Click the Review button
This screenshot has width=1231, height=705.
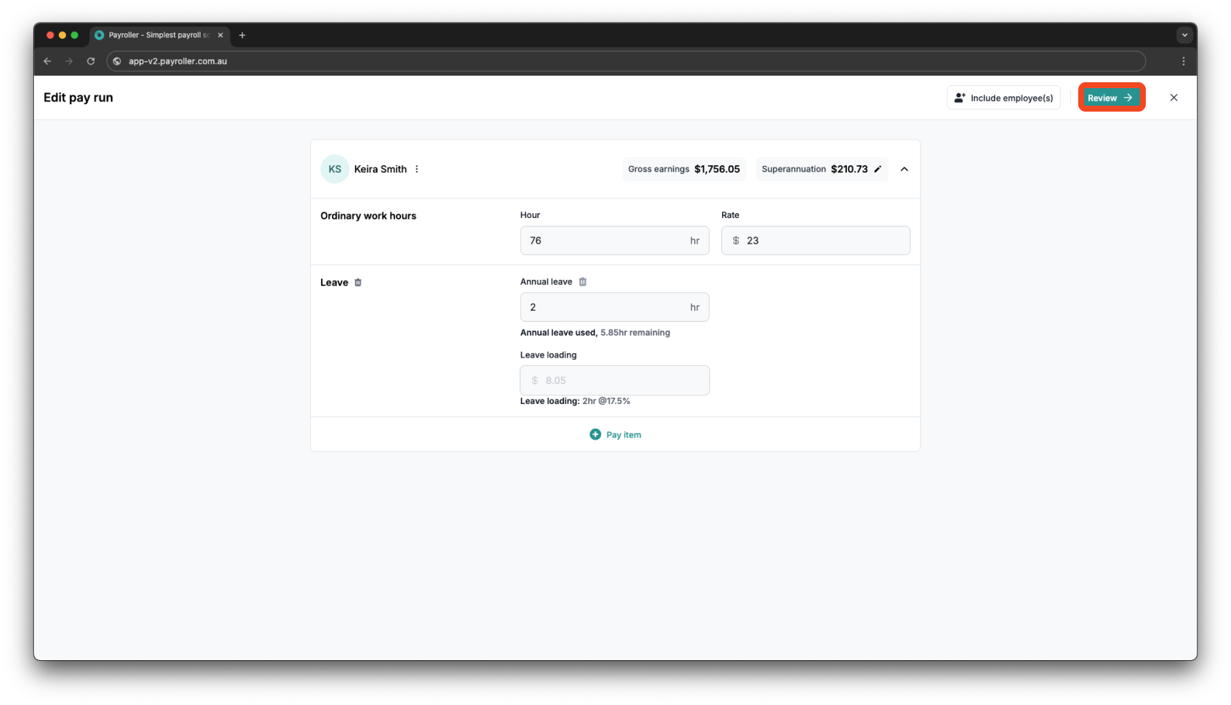tap(1111, 97)
